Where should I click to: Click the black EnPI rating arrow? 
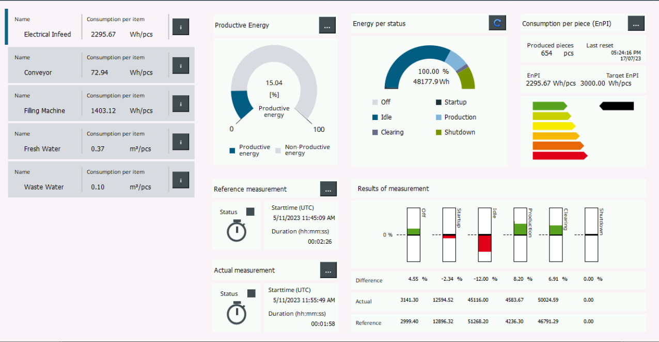coord(616,106)
